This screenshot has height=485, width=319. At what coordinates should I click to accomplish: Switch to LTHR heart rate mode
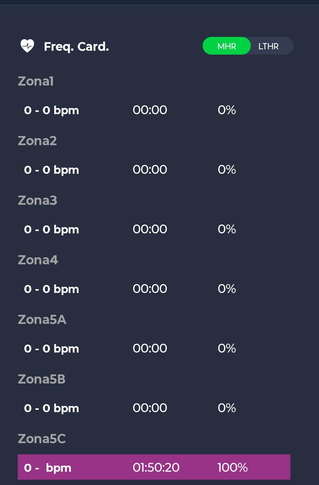pyautogui.click(x=268, y=46)
